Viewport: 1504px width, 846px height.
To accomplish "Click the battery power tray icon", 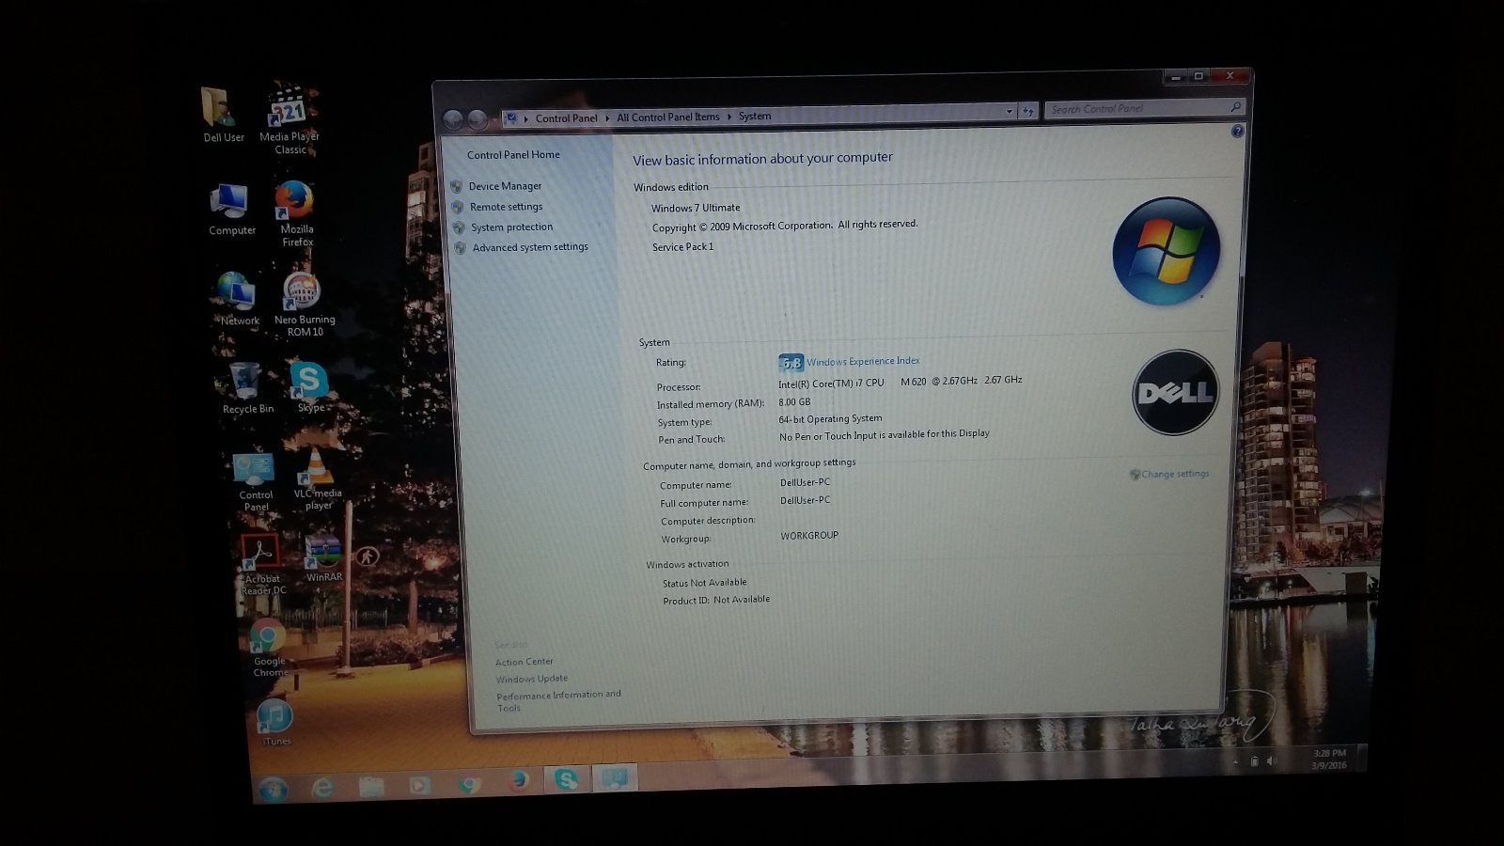I will tap(1254, 761).
